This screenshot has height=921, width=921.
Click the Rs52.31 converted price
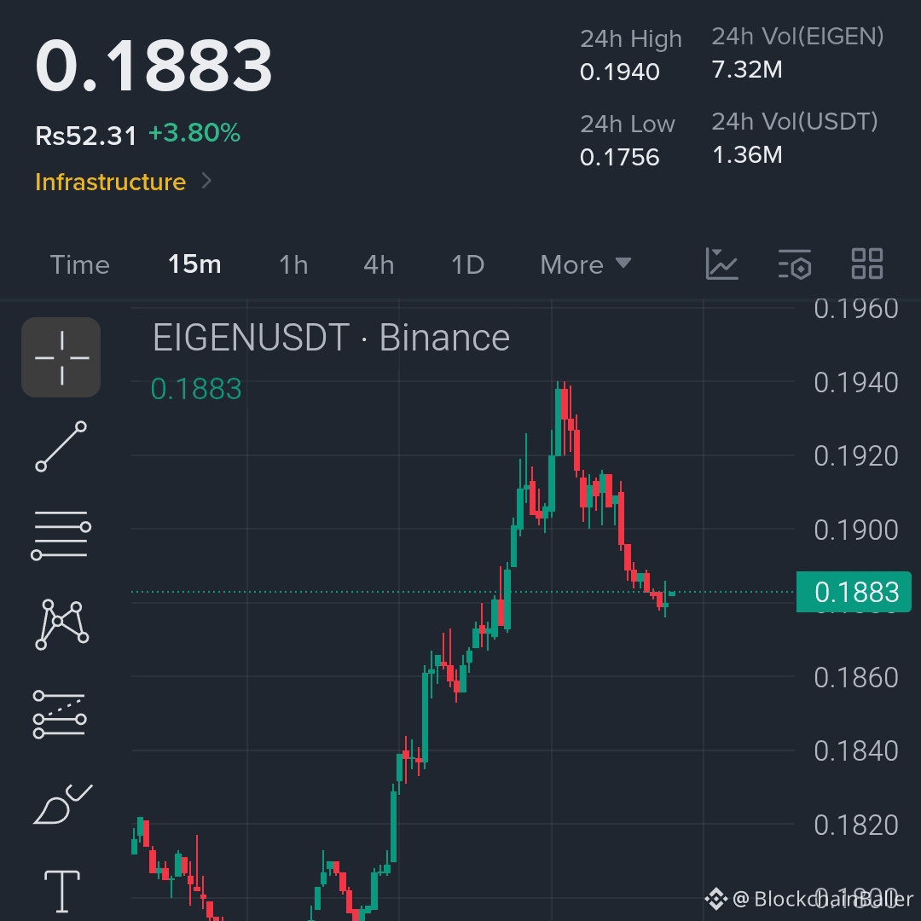(x=86, y=136)
